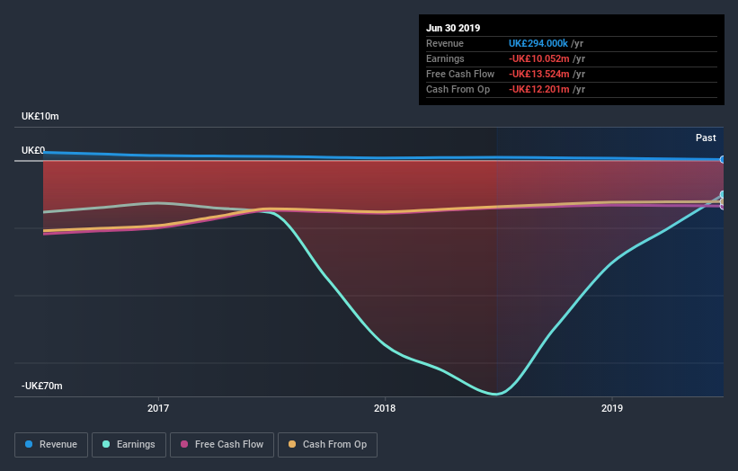This screenshot has width=738, height=471.
Task: Click the 2017 x-axis label
Action: click(x=158, y=408)
